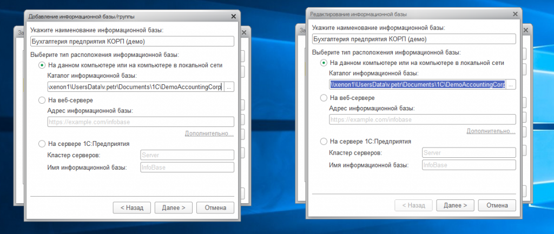Click web address field in Редактирование window
This screenshot has height=234, width=554.
click(423, 119)
